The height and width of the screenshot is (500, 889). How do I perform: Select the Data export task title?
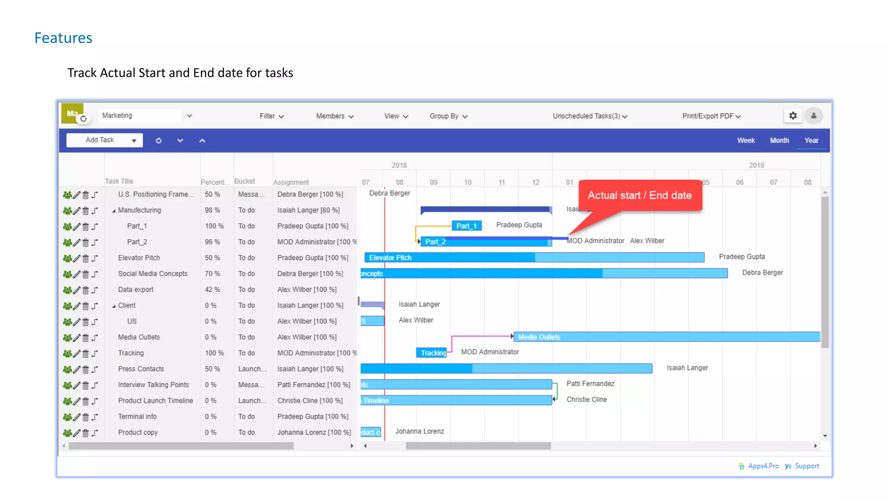coord(136,290)
